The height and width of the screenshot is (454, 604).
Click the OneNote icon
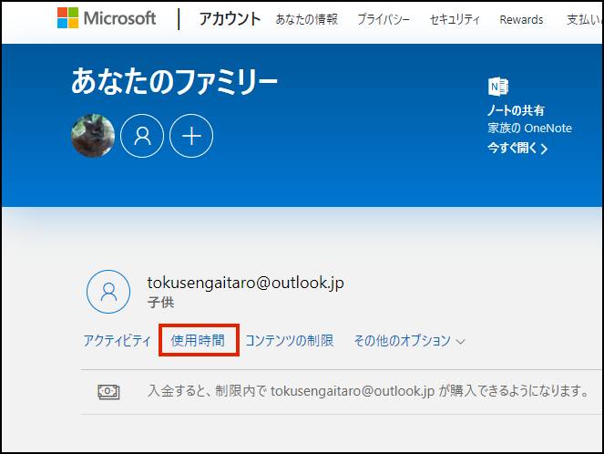point(498,87)
